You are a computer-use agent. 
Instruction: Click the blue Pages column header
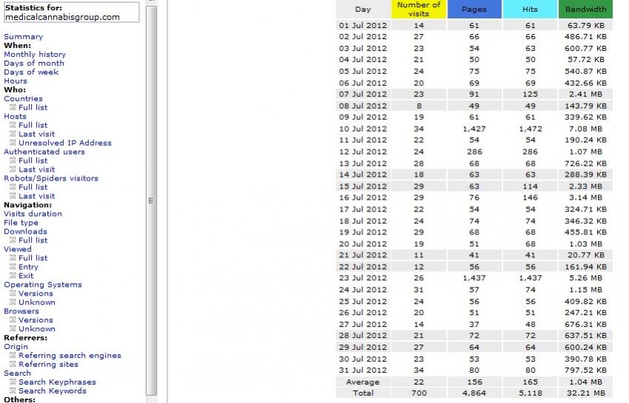(x=474, y=9)
